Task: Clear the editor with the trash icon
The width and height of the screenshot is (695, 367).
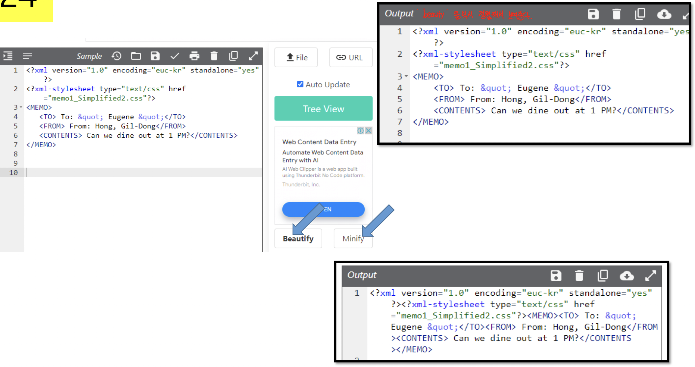Action: (x=214, y=56)
